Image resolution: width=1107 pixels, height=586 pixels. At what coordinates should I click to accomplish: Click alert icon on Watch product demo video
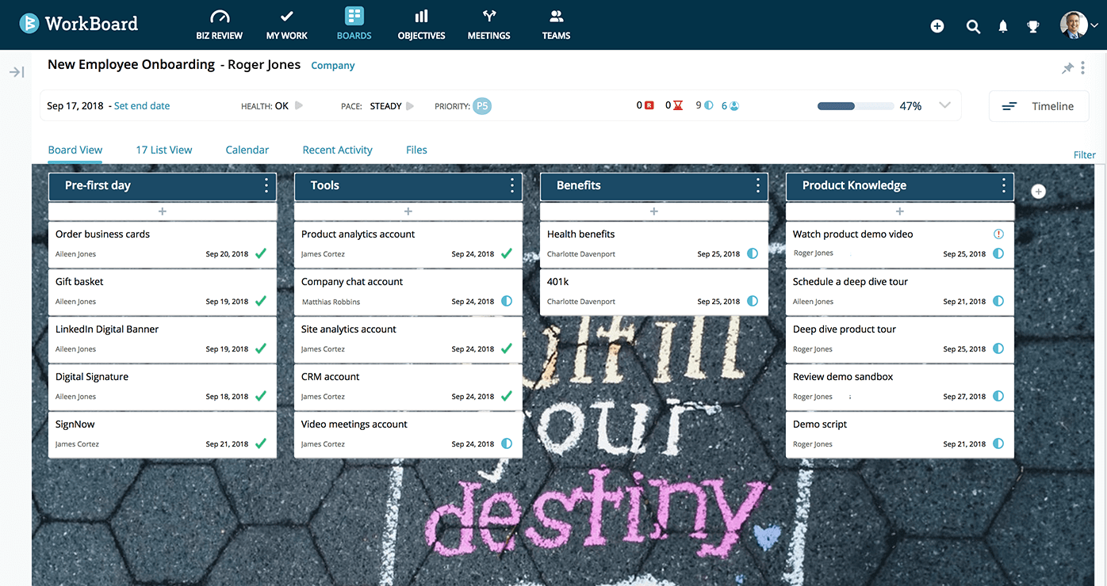(x=998, y=234)
